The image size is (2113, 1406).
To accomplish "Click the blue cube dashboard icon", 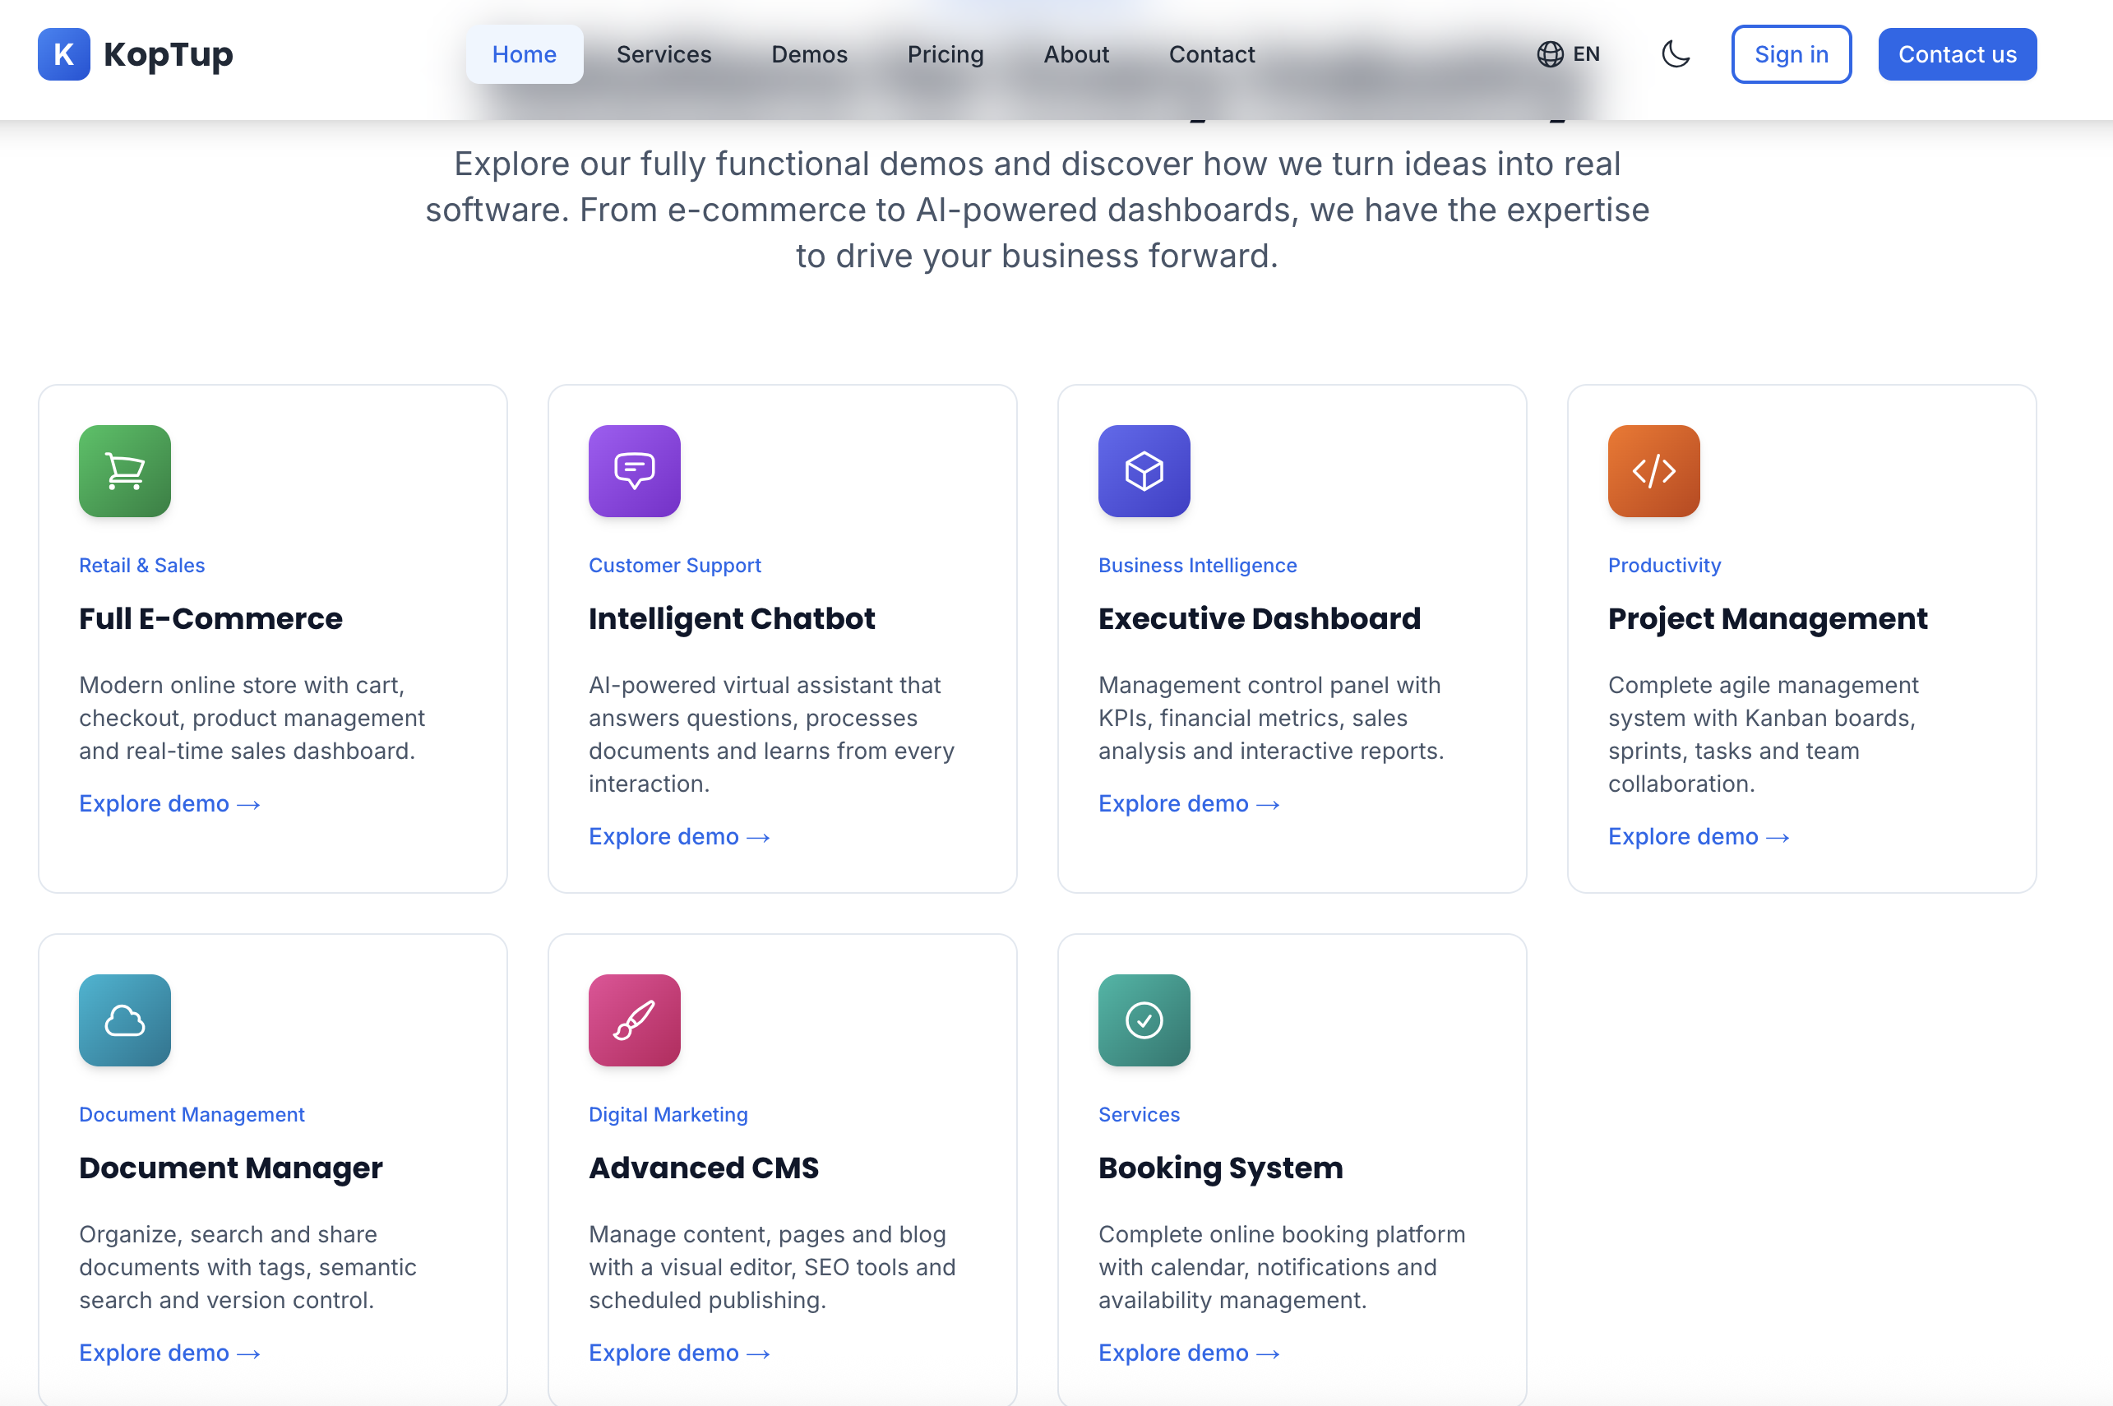I will pyautogui.click(x=1144, y=471).
